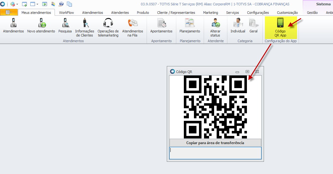Click the 'Atendente' group label
The width and height of the screenshot is (333, 174).
pyautogui.click(x=216, y=41)
